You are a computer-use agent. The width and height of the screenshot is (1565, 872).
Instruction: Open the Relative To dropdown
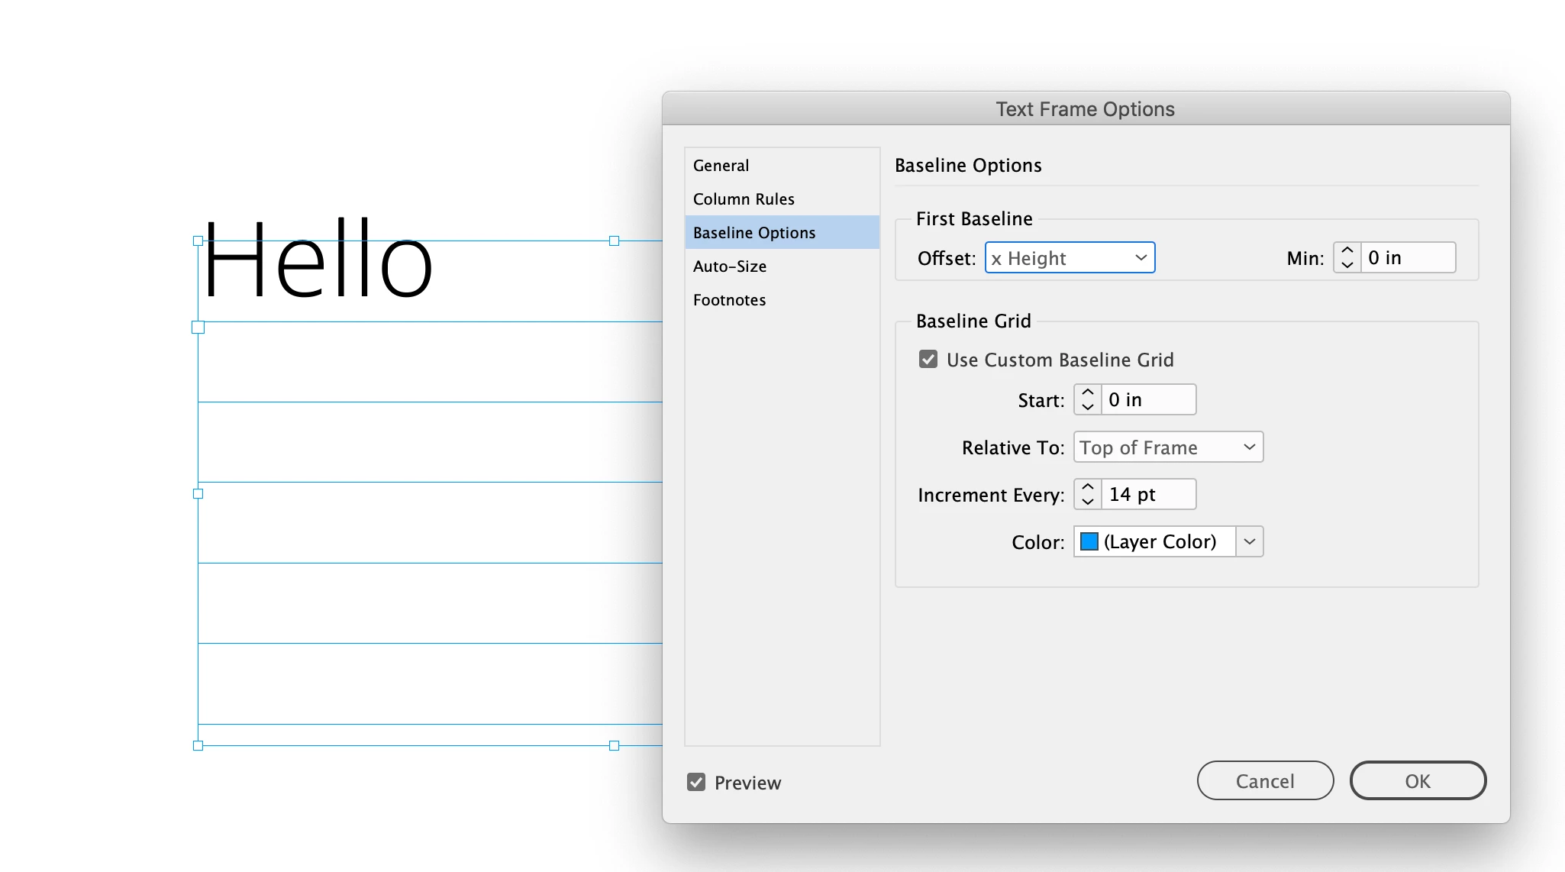coord(1168,447)
